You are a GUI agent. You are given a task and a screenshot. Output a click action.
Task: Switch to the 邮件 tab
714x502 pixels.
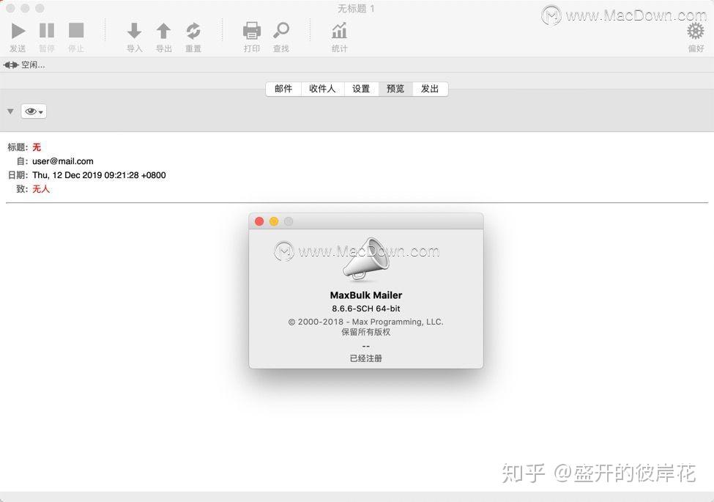(283, 89)
